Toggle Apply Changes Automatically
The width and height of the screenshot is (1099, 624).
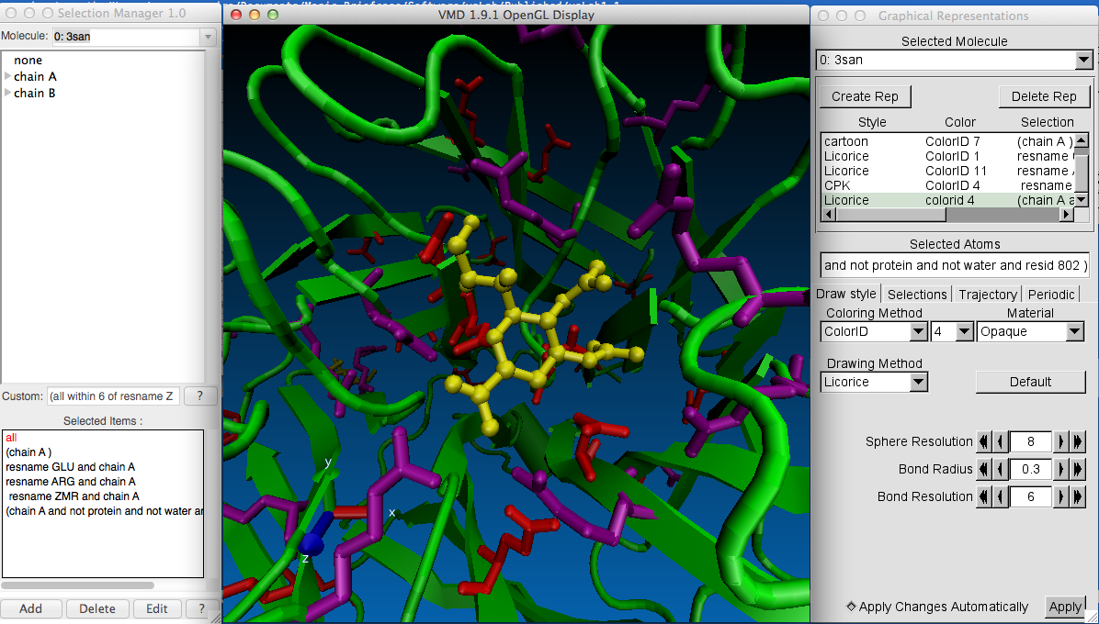click(x=851, y=607)
